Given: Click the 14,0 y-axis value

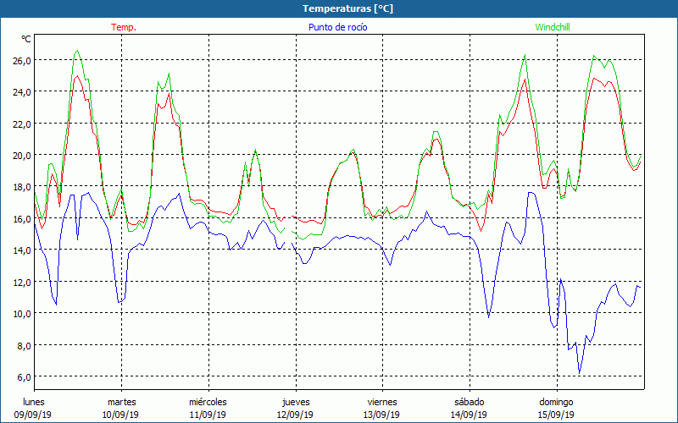Looking at the screenshot, I should coord(22,250).
